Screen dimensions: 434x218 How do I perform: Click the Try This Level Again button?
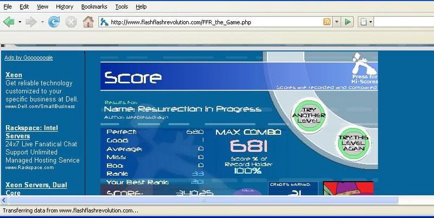pos(353,143)
